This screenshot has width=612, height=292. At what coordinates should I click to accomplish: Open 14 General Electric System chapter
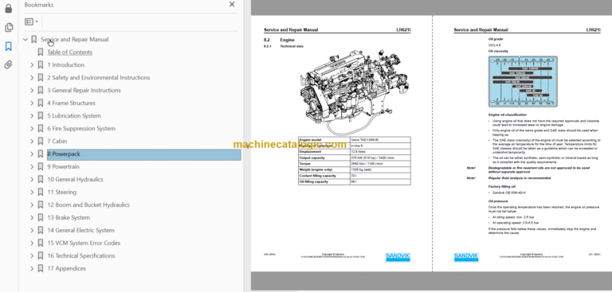[x=80, y=231]
